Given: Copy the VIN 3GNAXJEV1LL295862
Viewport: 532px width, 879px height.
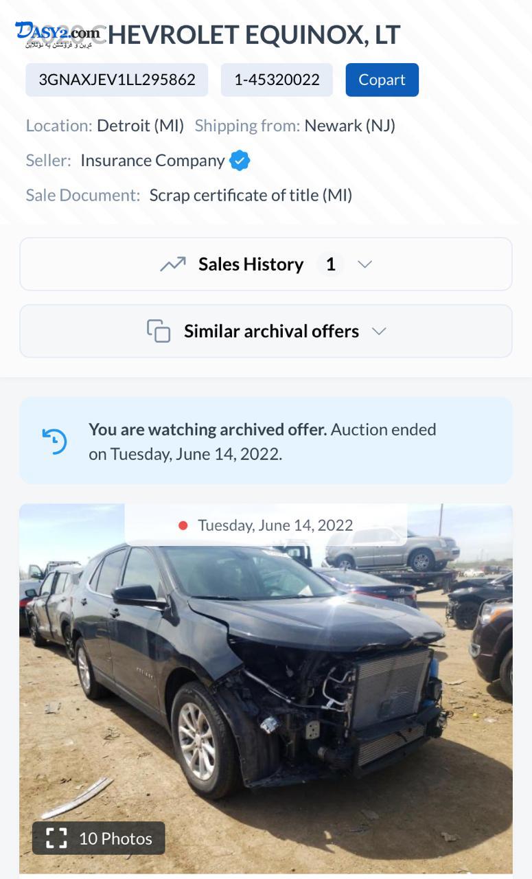Looking at the screenshot, I should pyautogui.click(x=117, y=80).
